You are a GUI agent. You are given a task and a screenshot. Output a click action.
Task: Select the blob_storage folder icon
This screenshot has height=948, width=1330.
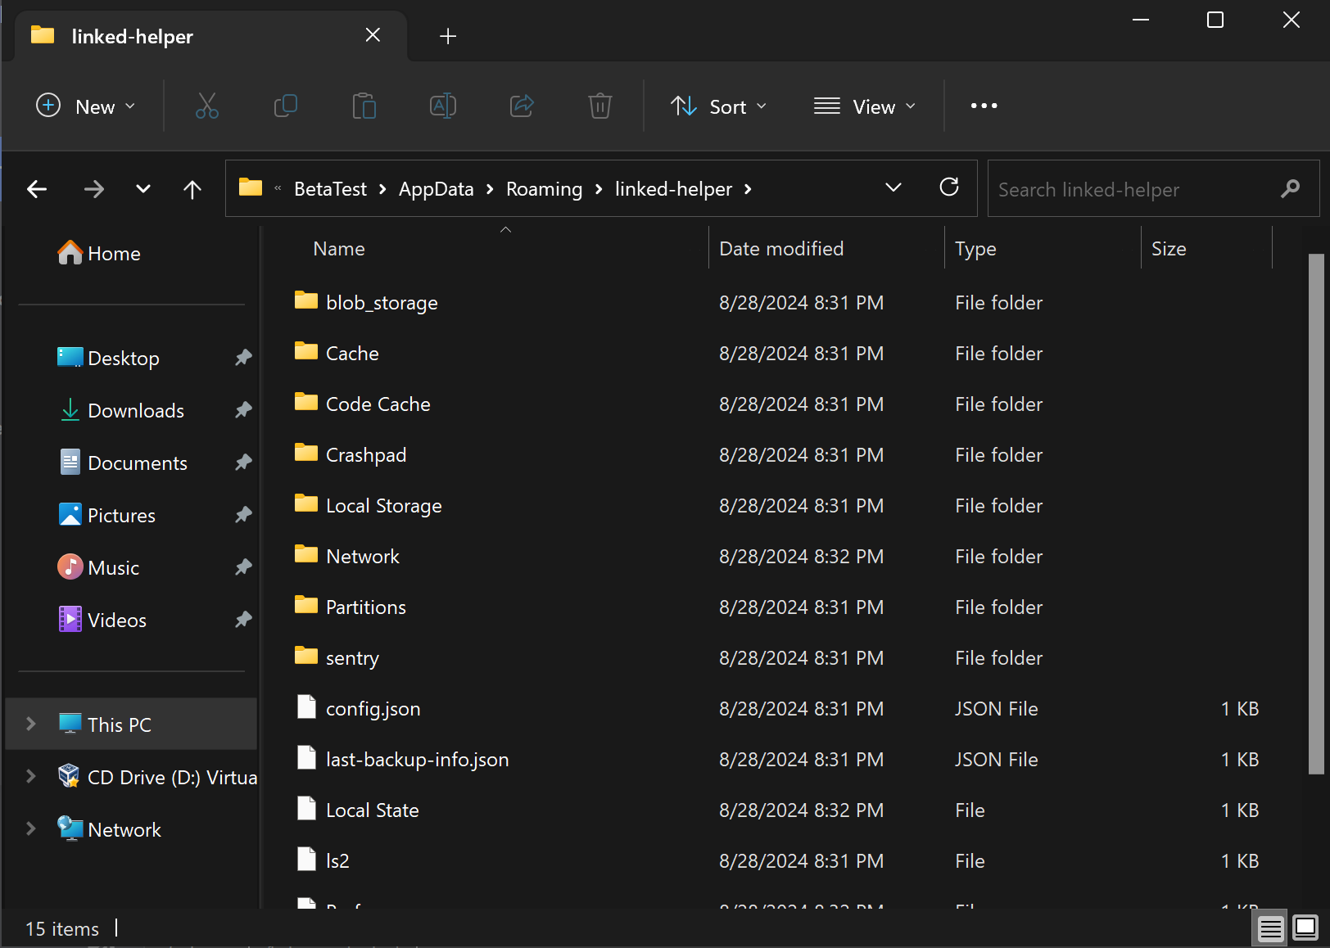coord(306,300)
